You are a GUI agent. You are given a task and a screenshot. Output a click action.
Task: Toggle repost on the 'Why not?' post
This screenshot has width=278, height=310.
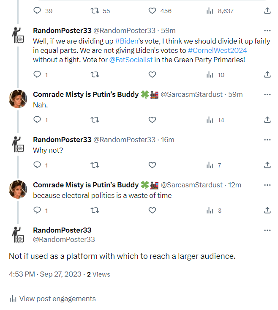pos(95,165)
